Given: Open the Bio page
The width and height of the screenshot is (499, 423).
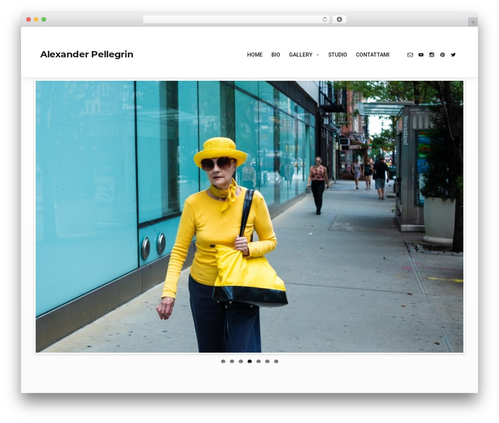Looking at the screenshot, I should (x=276, y=55).
